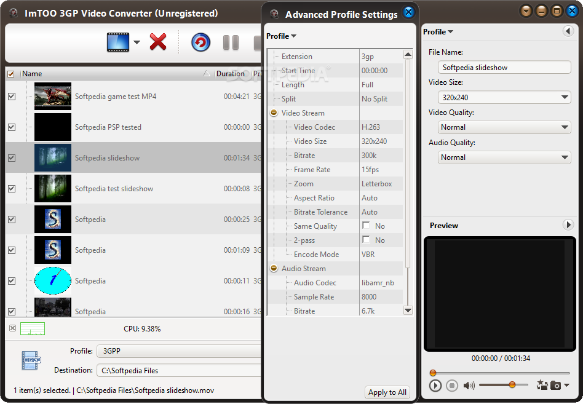
Task: Click the settings list scroll down arrow
Action: coord(408,311)
